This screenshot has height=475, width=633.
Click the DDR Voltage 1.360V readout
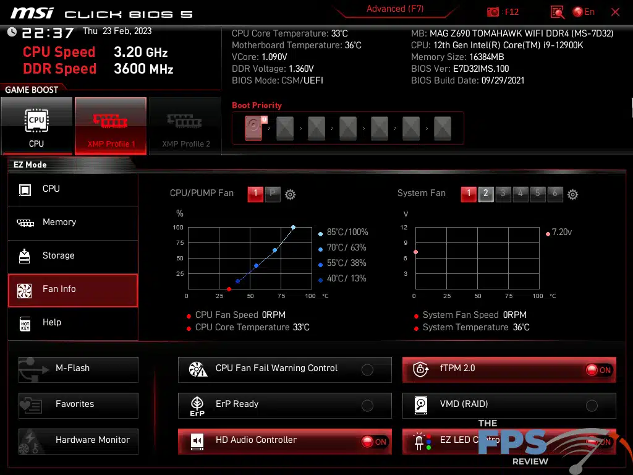(x=273, y=69)
